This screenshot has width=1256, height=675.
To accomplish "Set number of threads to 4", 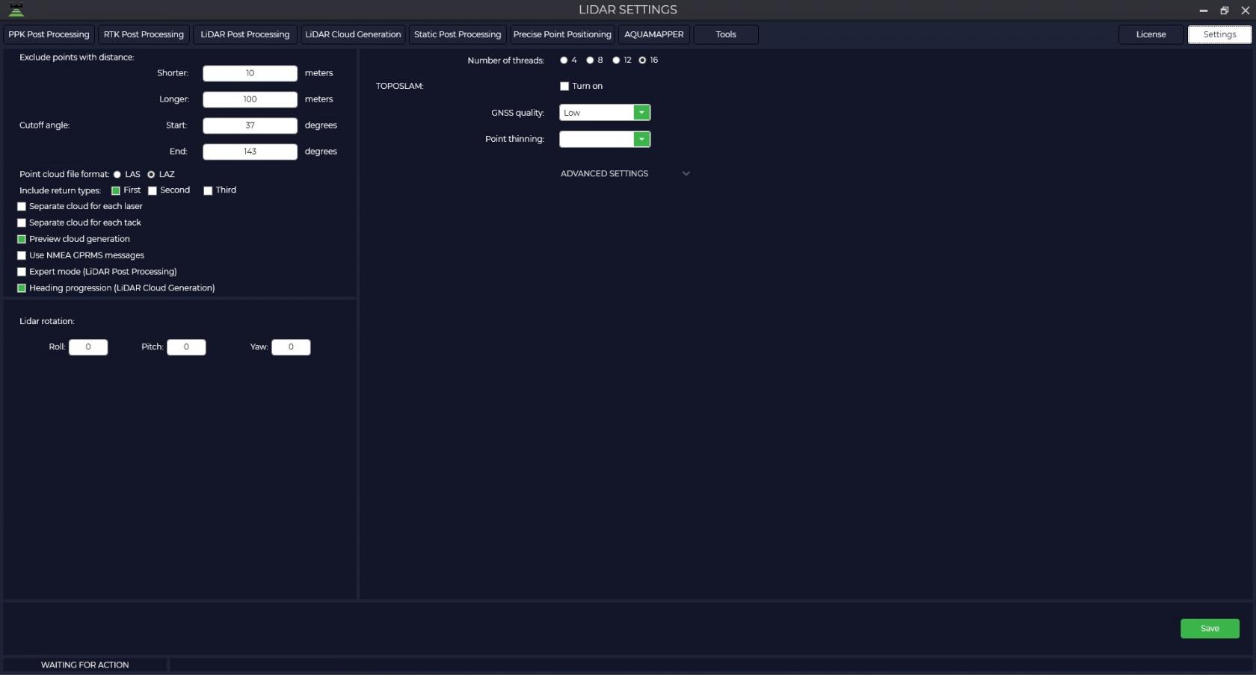I will (564, 60).
